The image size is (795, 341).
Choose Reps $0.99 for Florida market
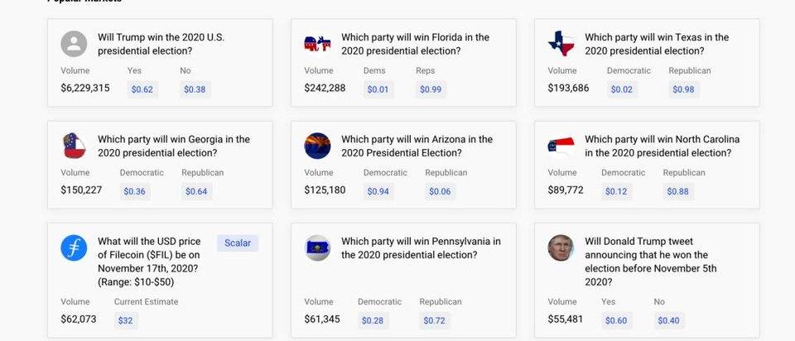point(431,89)
